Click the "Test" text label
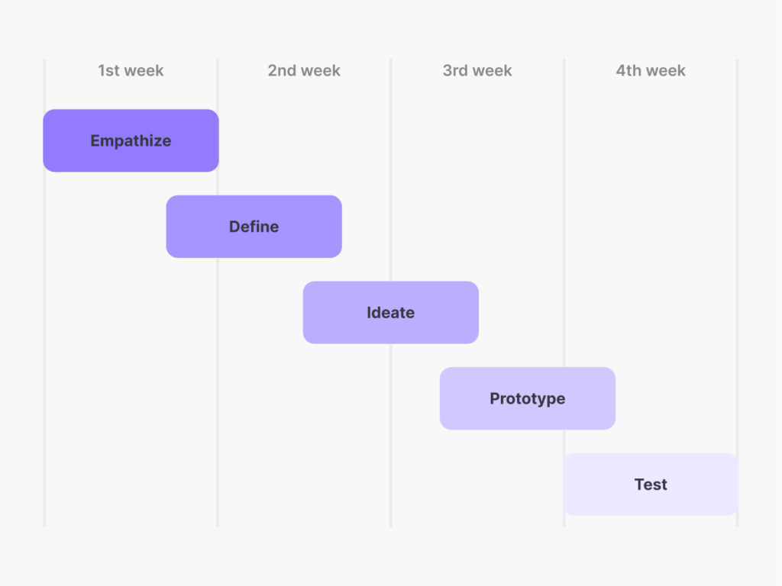This screenshot has height=586, width=782. [651, 485]
